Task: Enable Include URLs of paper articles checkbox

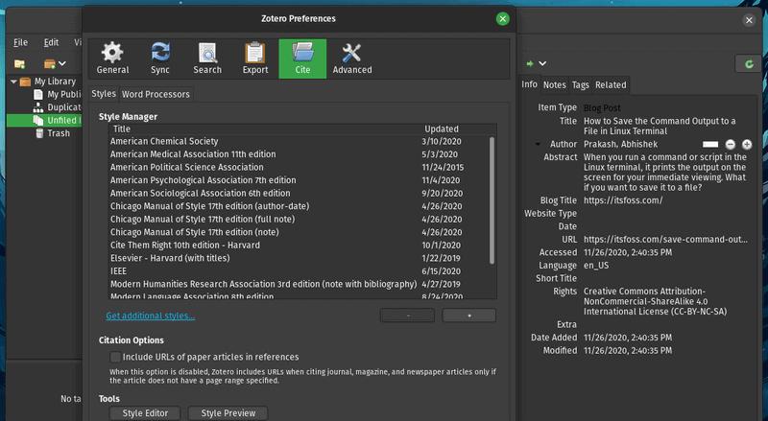Action: click(x=115, y=357)
